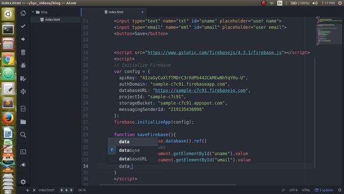The height and width of the screenshot is (194, 344).
Task: Click the home icon in Atom's tool bar
Action: tap(23, 13)
